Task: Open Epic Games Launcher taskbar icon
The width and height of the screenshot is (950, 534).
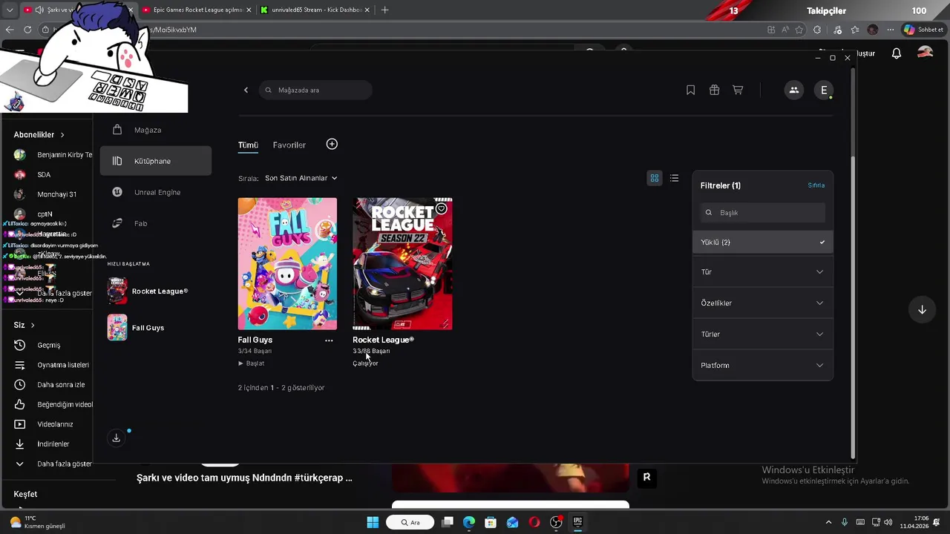Action: coord(577,522)
